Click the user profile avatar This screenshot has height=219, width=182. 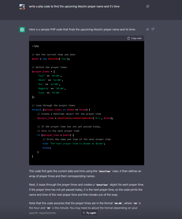[22, 7]
